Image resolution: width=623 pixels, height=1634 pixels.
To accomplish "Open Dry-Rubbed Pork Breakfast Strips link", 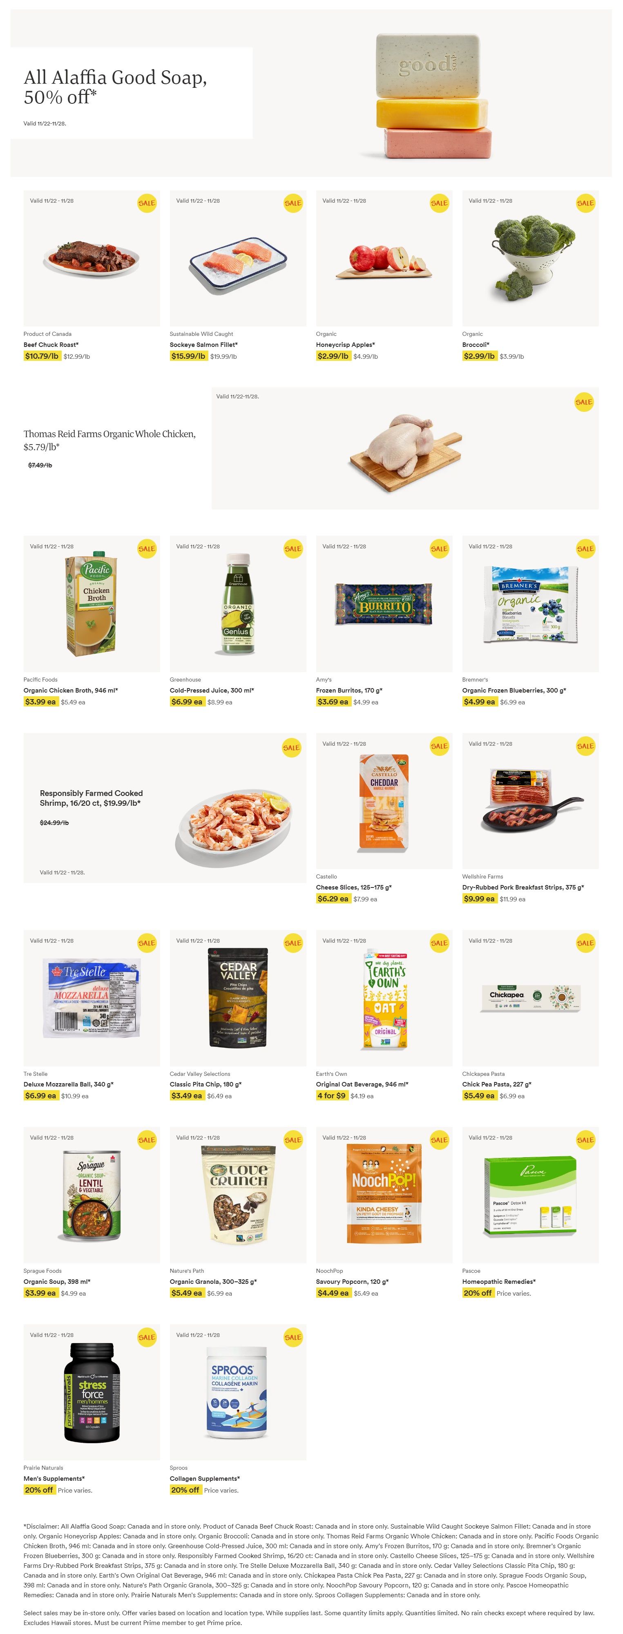I will coord(523,887).
